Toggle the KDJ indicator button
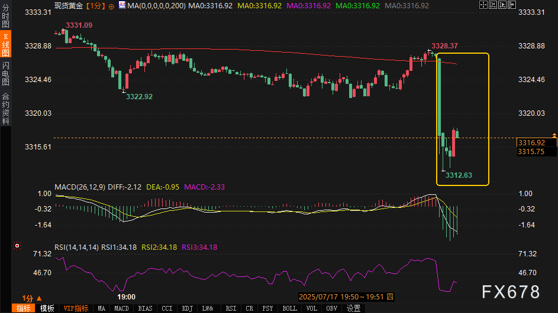 187,308
